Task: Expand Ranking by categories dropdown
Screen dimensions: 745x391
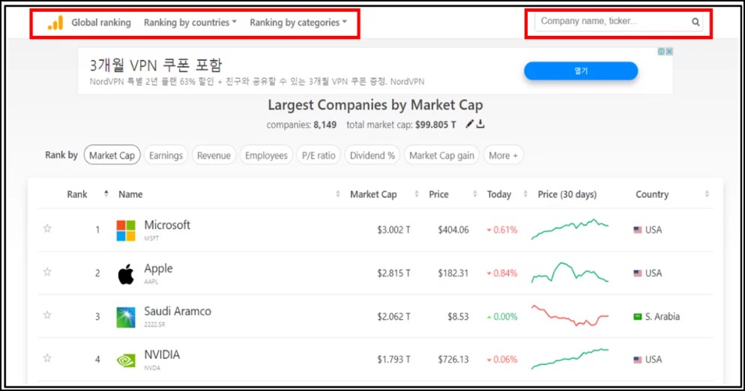Action: point(298,22)
